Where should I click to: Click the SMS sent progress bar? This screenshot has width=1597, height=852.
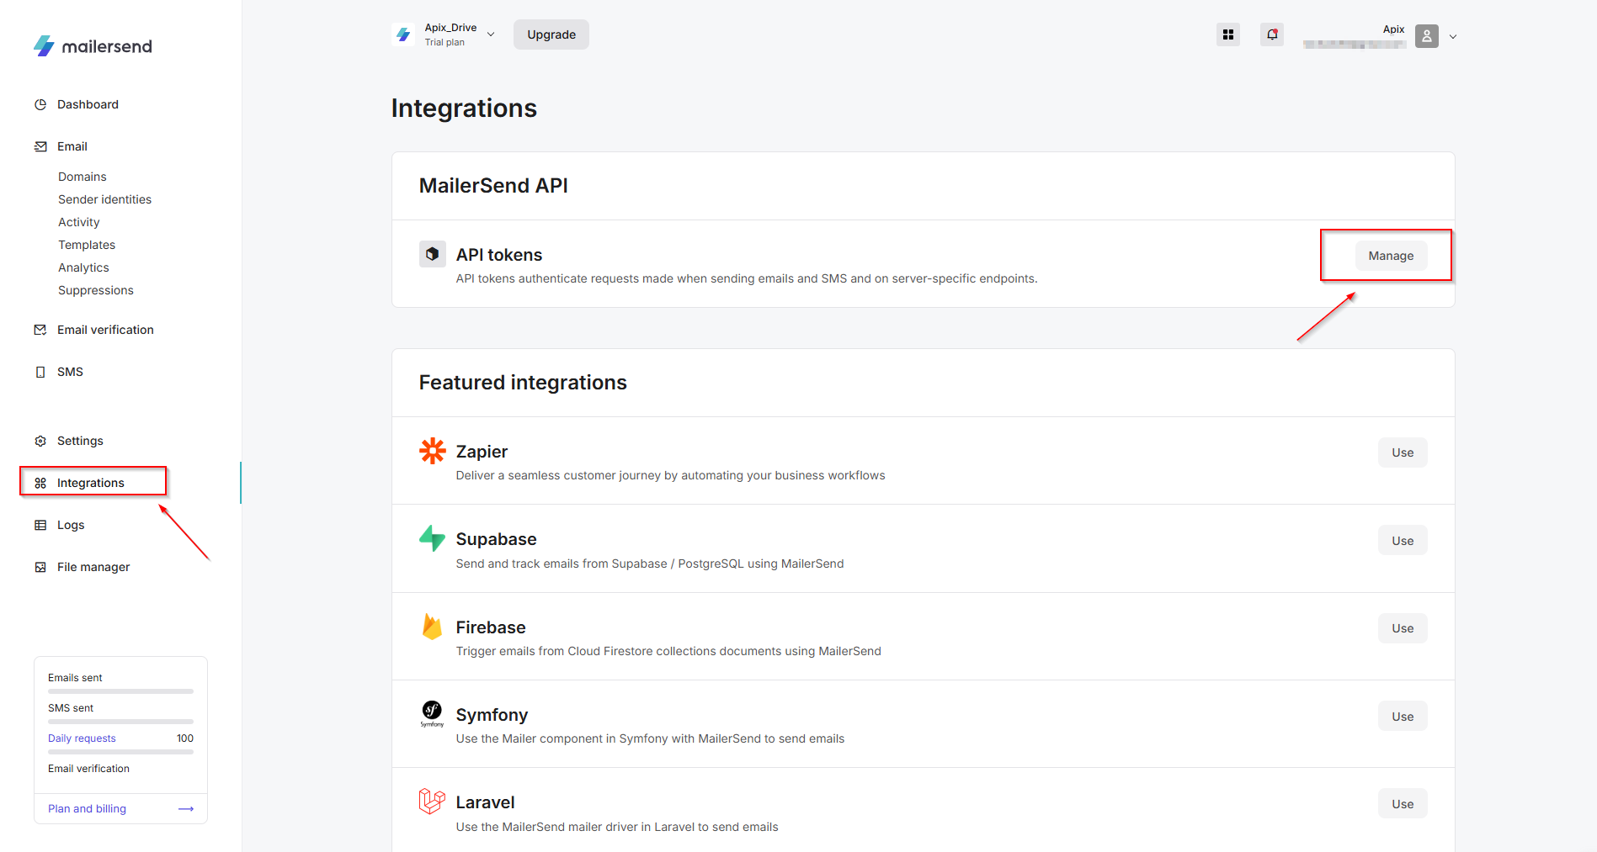[x=120, y=722]
